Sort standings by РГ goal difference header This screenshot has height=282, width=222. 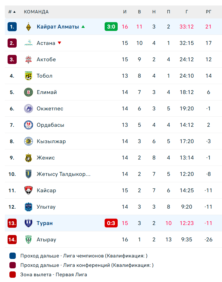tap(209, 12)
